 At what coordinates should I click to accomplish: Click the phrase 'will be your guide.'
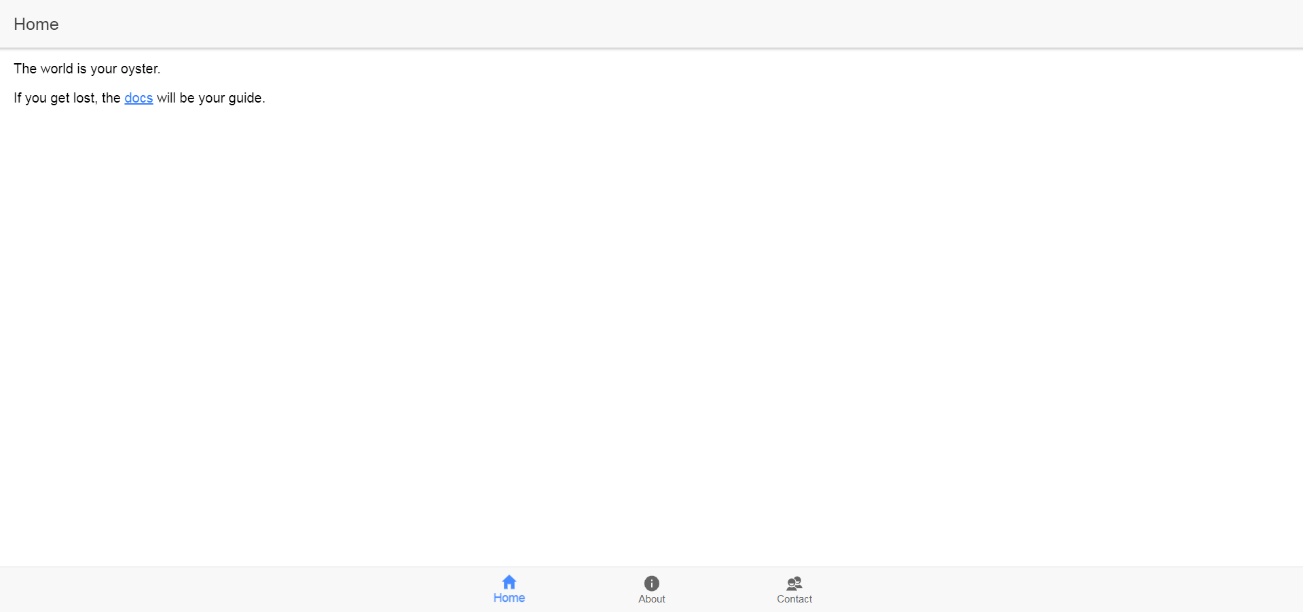point(211,98)
